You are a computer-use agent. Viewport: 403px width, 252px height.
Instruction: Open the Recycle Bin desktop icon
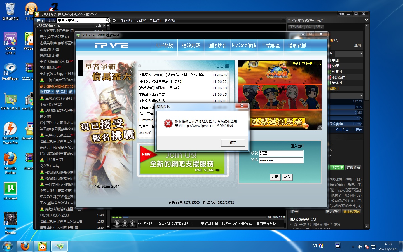point(10,11)
